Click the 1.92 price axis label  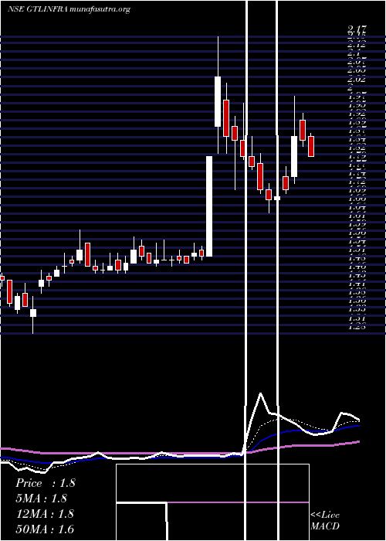[357, 113]
